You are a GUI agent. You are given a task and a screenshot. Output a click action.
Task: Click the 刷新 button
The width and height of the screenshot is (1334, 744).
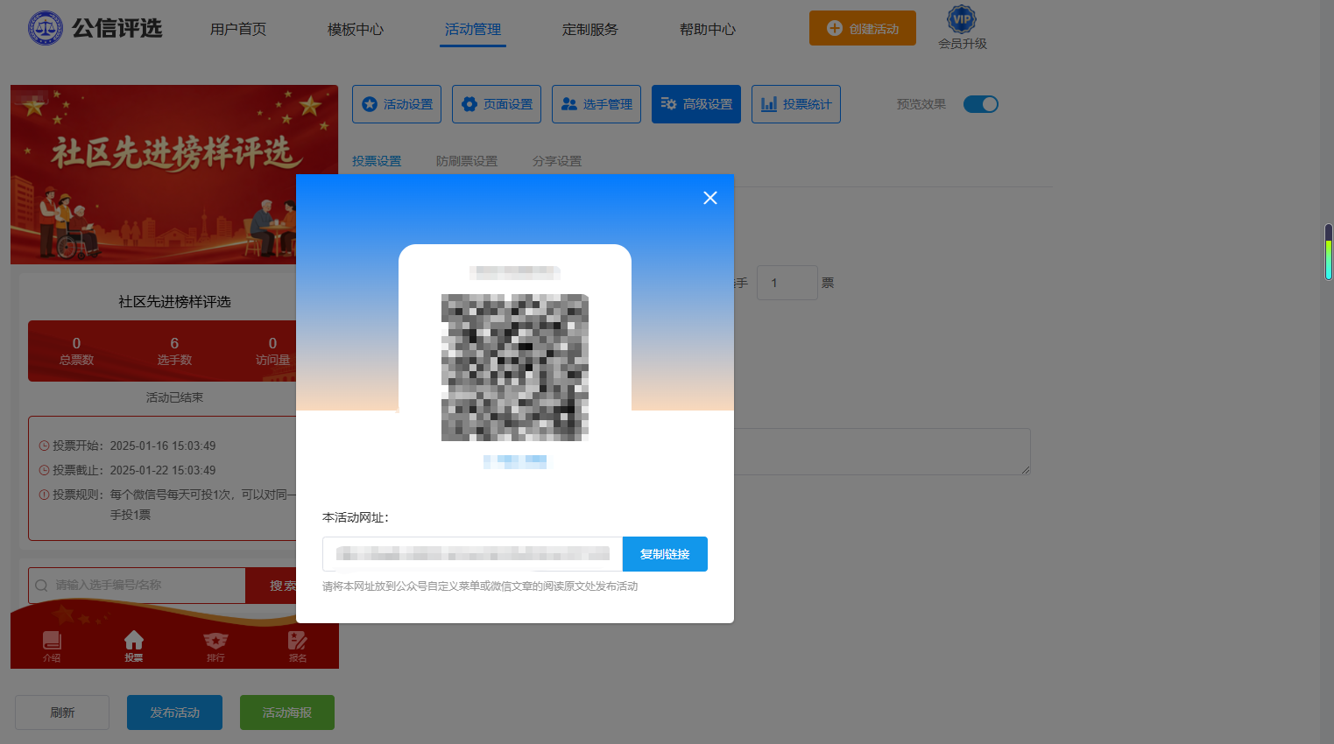pyautogui.click(x=62, y=712)
